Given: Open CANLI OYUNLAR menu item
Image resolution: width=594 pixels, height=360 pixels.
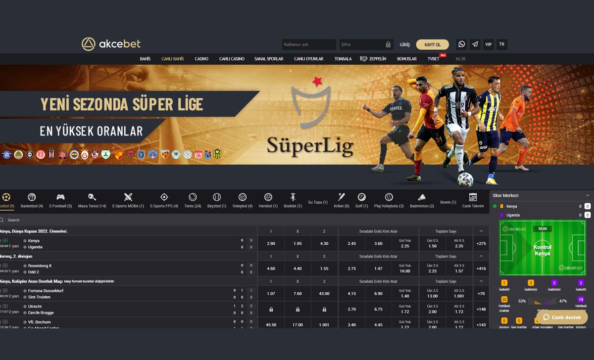Looking at the screenshot, I should pyautogui.click(x=309, y=59).
